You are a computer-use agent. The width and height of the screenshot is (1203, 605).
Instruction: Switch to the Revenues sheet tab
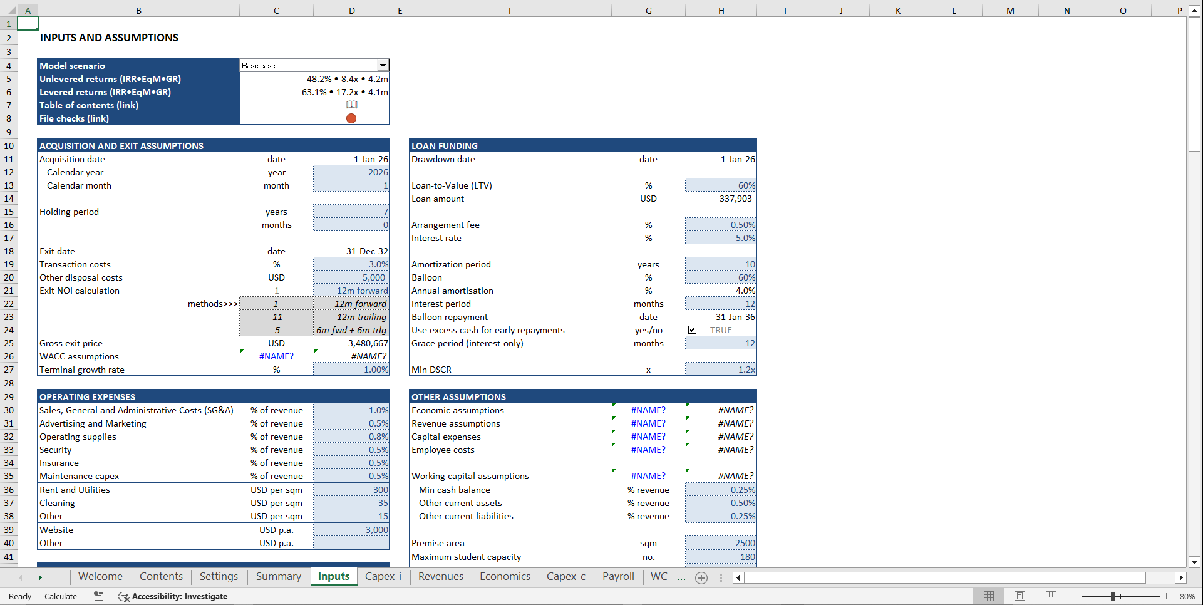441,577
